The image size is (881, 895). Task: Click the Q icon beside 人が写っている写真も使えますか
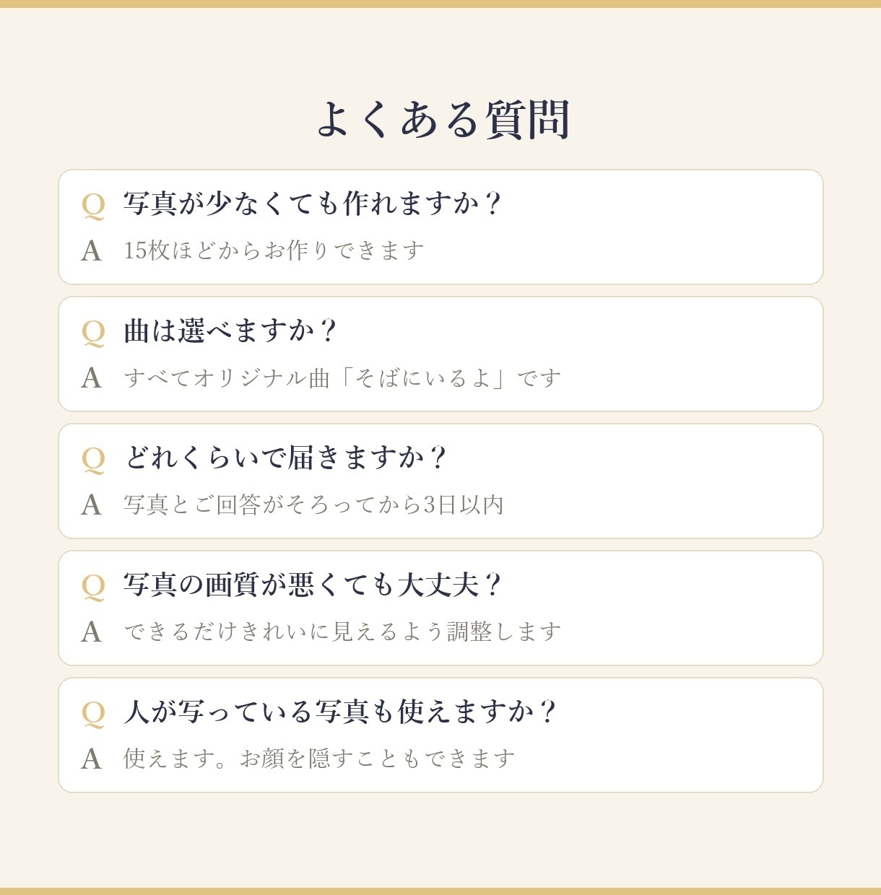click(x=93, y=713)
